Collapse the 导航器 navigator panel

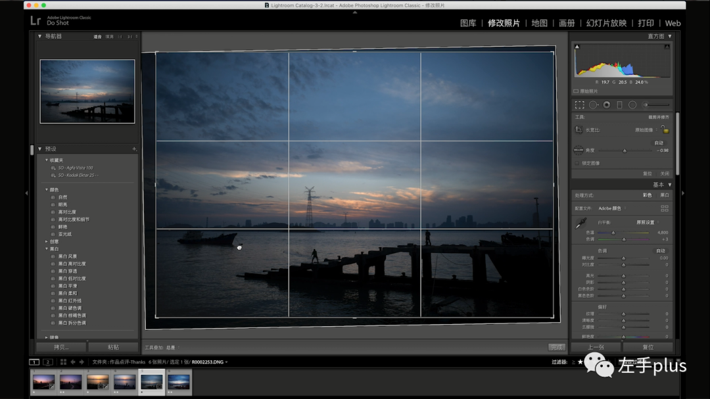click(40, 36)
